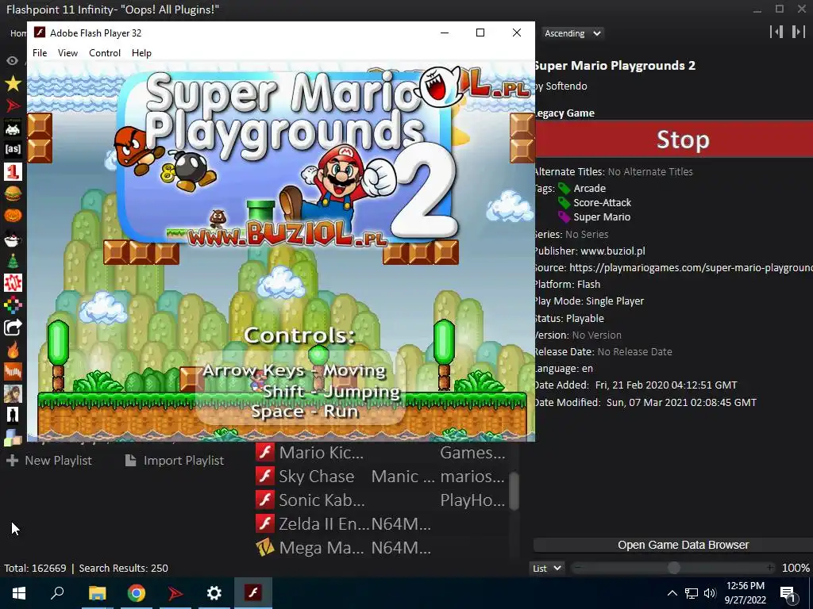Open File Explorer from the taskbar
This screenshot has height=609, width=813.
pos(97,593)
